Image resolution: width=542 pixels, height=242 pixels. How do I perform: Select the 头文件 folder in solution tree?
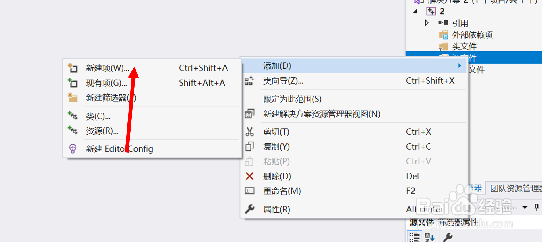(x=464, y=47)
